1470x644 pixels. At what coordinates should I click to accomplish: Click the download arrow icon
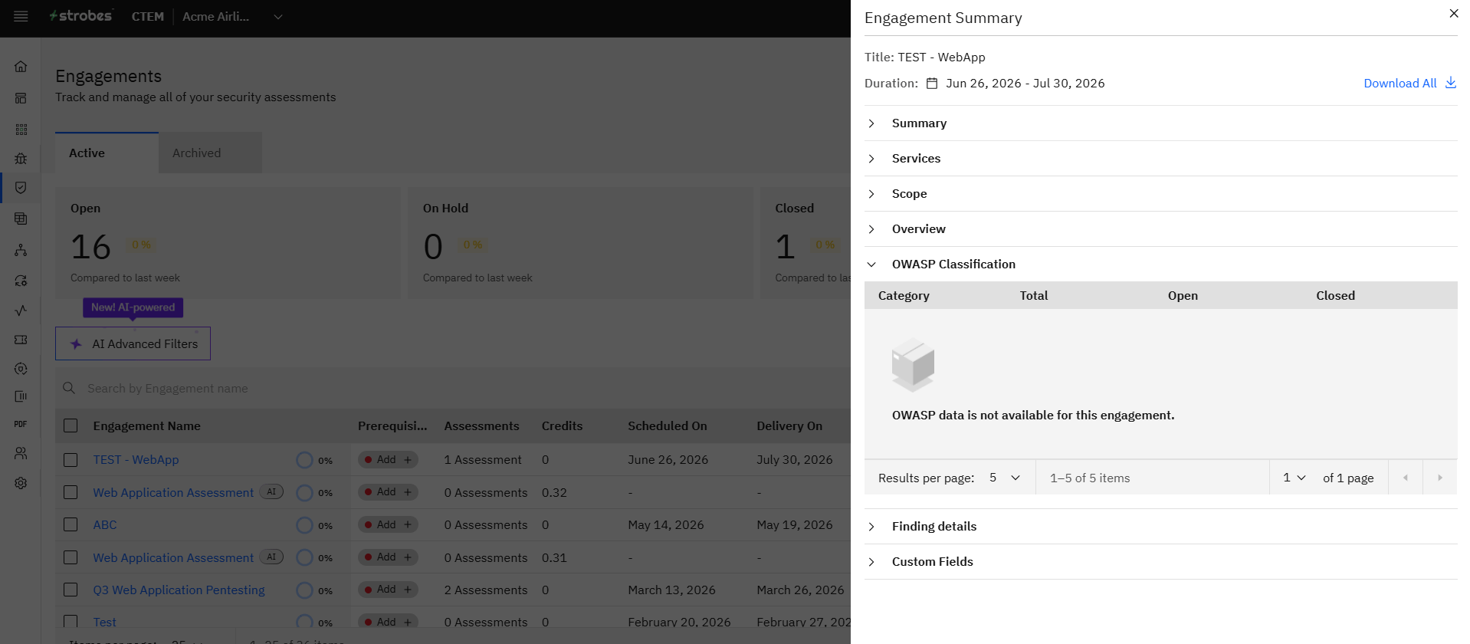(1450, 83)
